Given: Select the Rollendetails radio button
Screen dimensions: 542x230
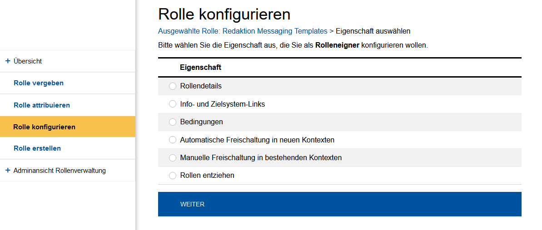Looking at the screenshot, I should point(173,86).
